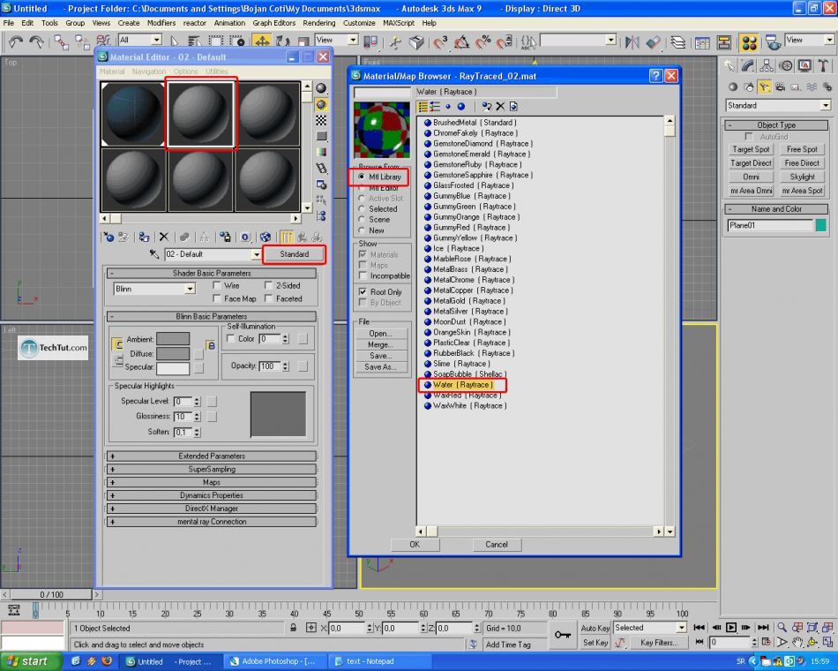838x671 pixels.
Task: Toggle checkered Background in Material Editor
Action: (321, 120)
